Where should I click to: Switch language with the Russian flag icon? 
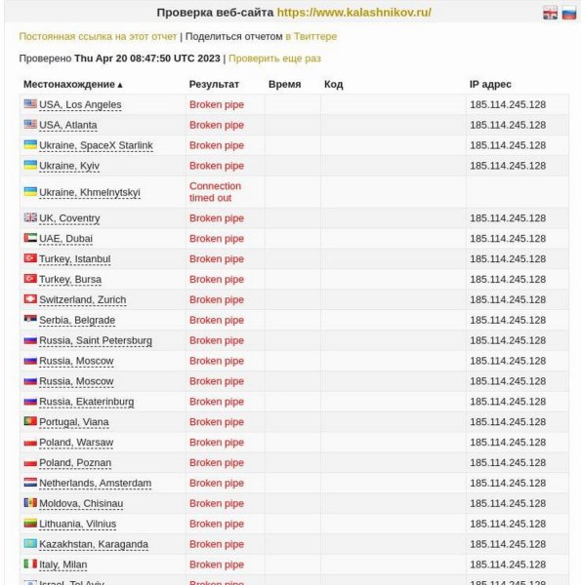(x=569, y=13)
